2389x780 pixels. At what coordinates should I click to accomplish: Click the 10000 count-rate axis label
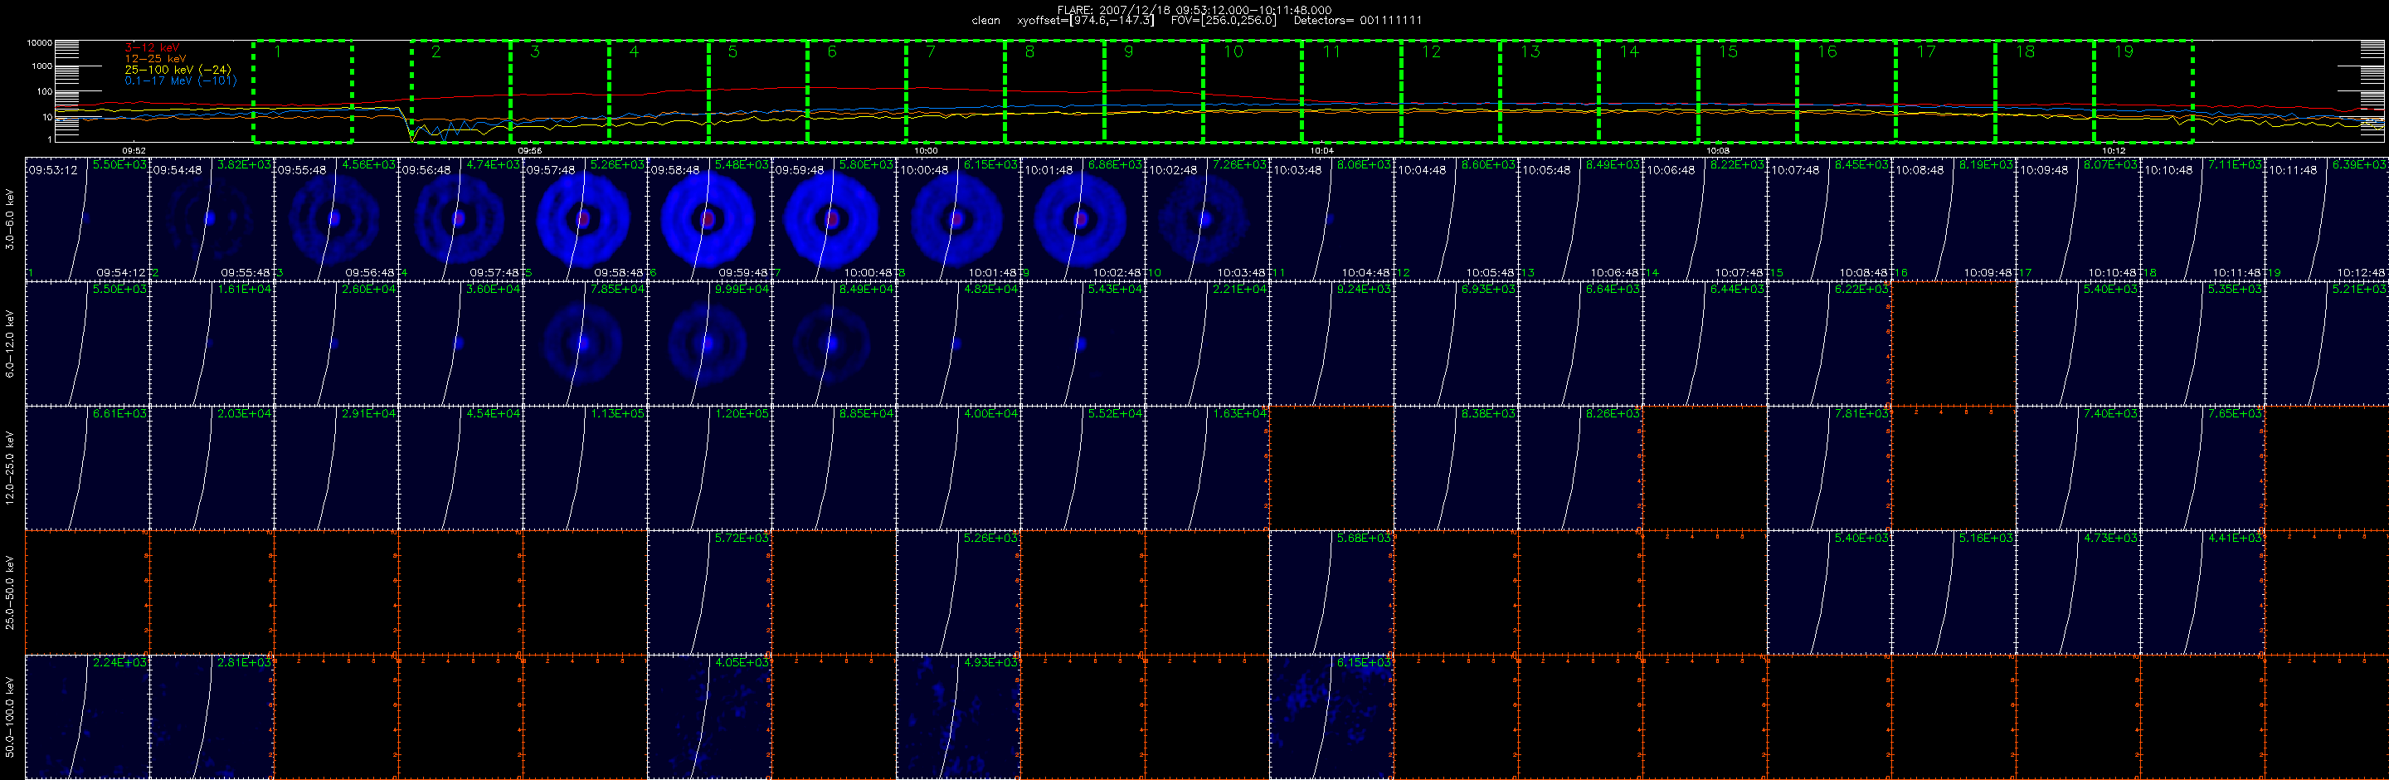click(39, 42)
